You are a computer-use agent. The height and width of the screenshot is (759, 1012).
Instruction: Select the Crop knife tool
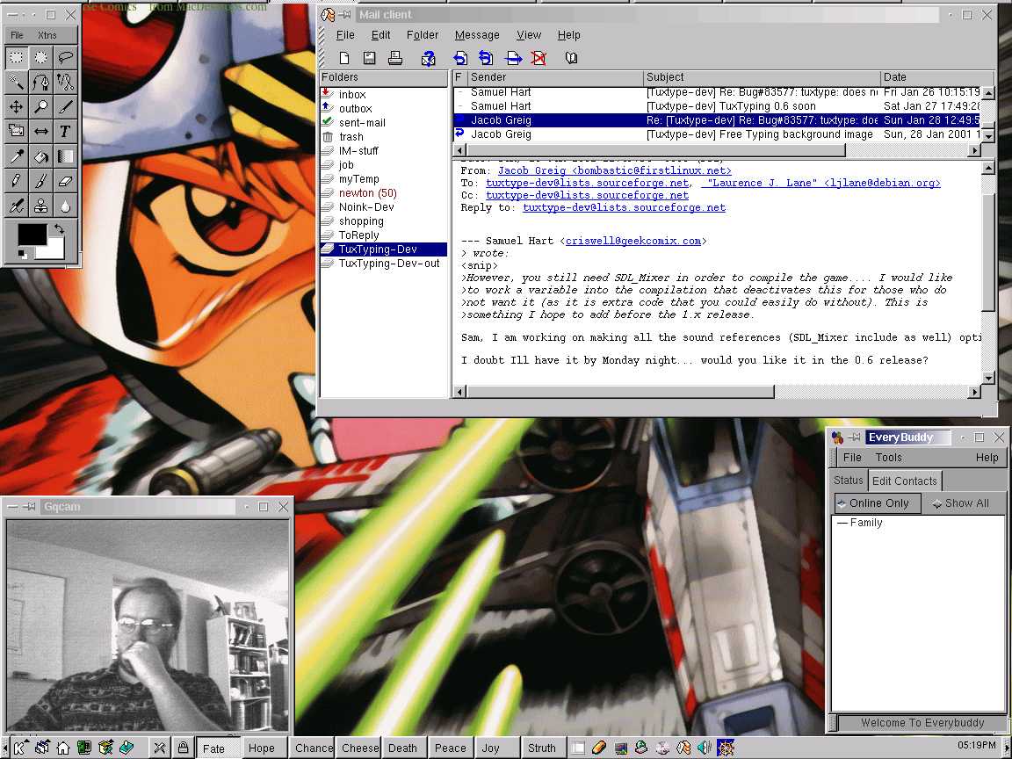click(65, 106)
